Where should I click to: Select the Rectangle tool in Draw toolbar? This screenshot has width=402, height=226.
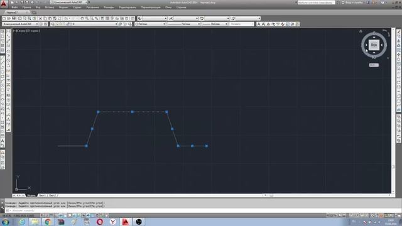tap(3, 76)
